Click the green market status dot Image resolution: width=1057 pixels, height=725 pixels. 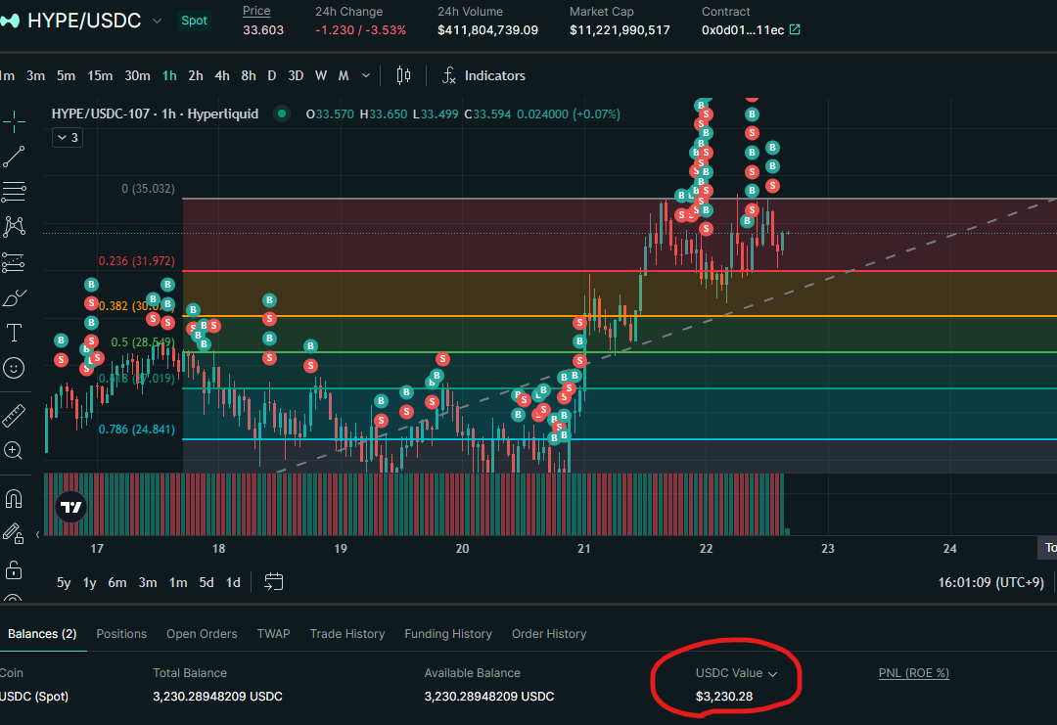pos(282,113)
